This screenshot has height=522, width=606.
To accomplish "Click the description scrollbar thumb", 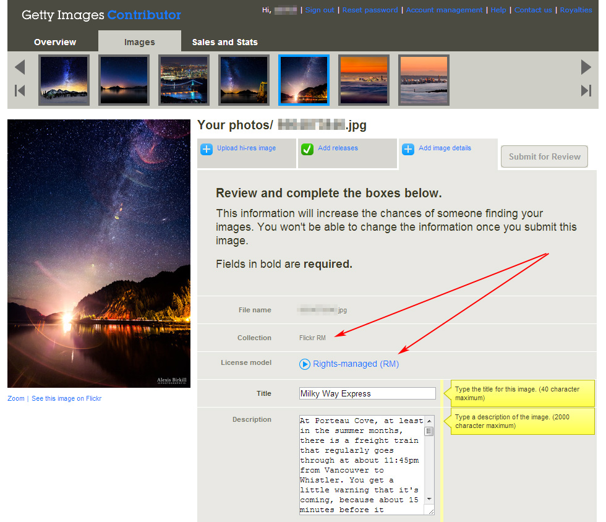I will [x=429, y=431].
